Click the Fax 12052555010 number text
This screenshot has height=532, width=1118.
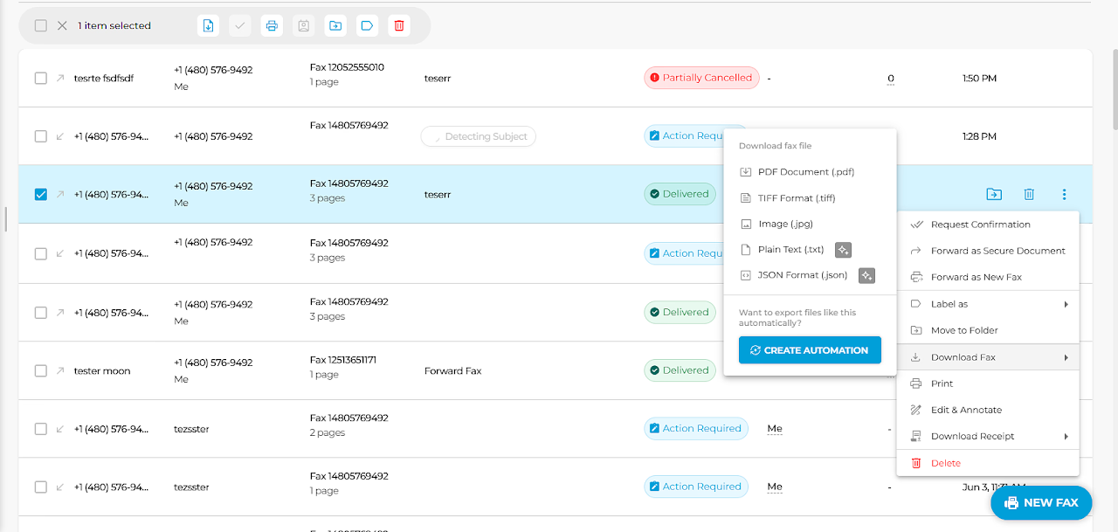coord(347,67)
